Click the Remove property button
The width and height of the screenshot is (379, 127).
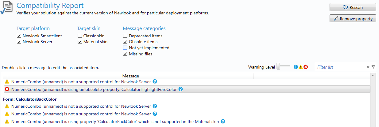pos(353,19)
